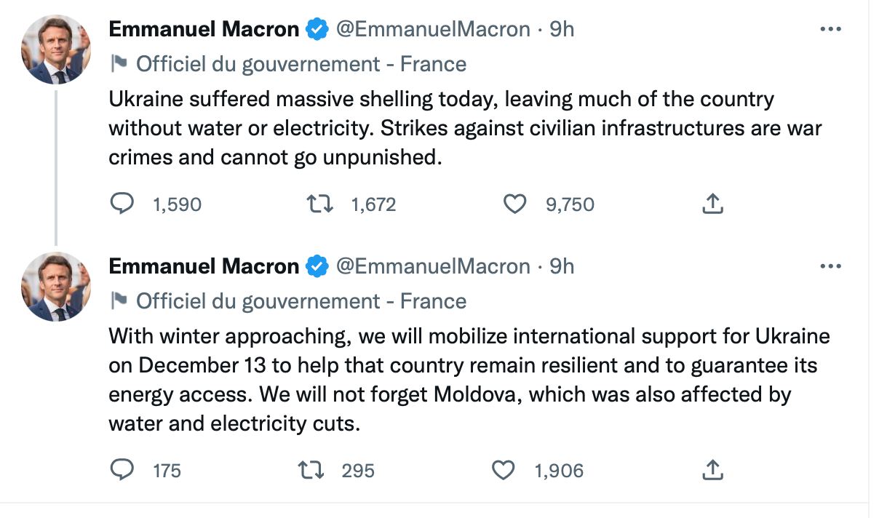
Task: Click @EmmanuelMacron handle on second tweet
Action: coord(432,266)
